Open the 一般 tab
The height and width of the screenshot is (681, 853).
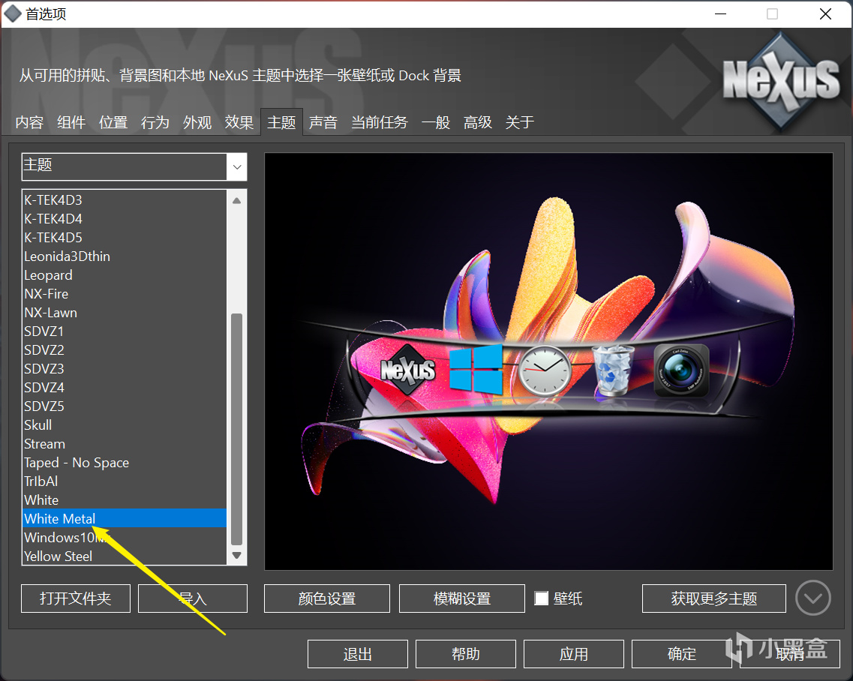pos(436,122)
